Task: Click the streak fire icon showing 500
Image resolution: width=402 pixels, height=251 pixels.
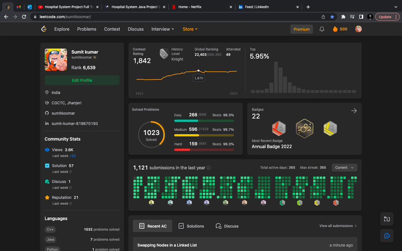Action: point(335,29)
